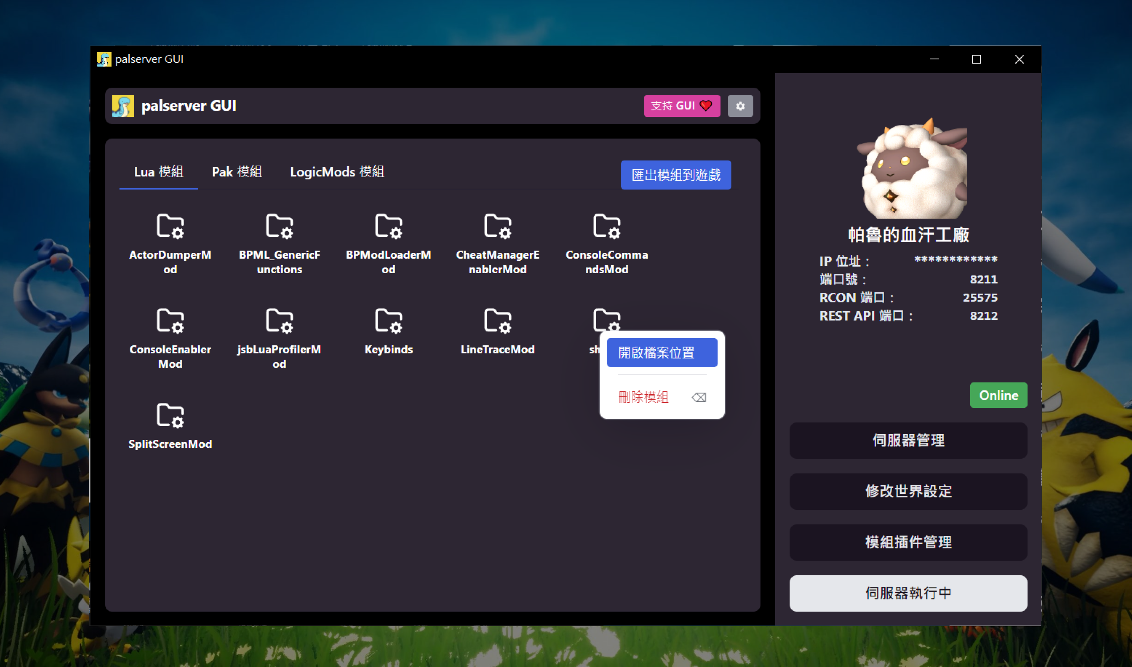Image resolution: width=1132 pixels, height=667 pixels.
Task: Switch to the Lua 模組 tab
Action: point(159,172)
